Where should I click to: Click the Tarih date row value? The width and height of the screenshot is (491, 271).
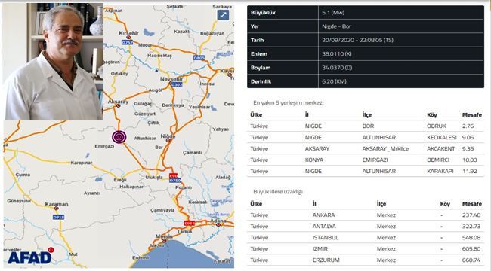pos(357,40)
